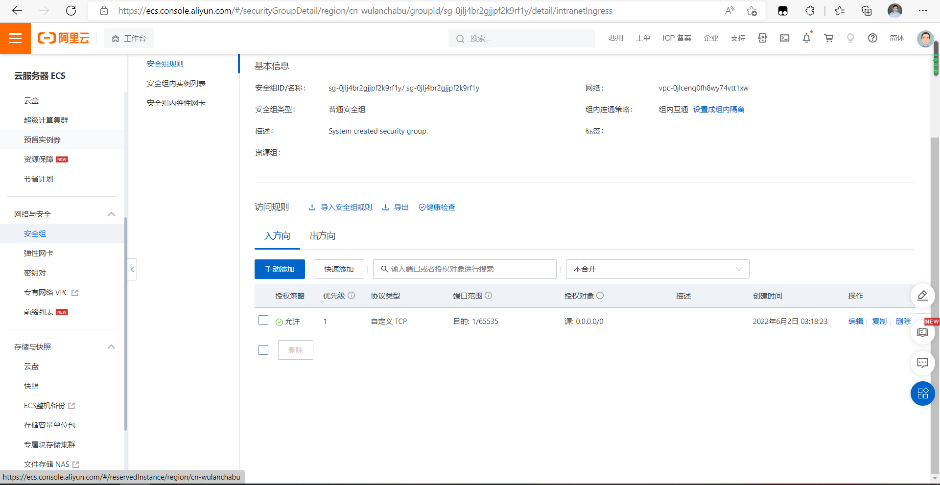Open 预留实例券 in the sidebar
Viewport: 940px width, 485px height.
point(42,139)
